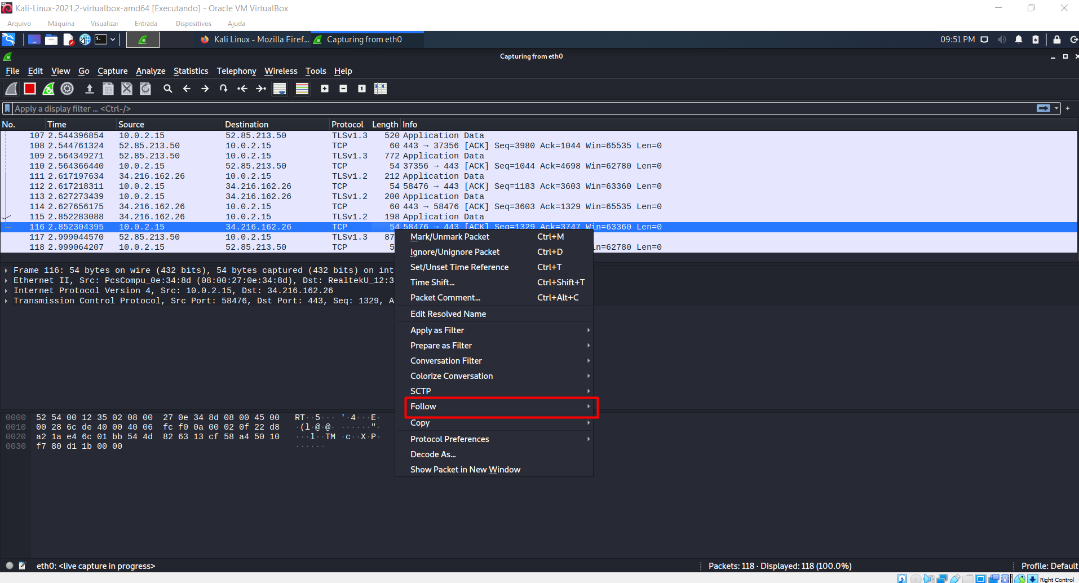Screen dimensions: 1079x583
Task: Select "Decode As..." from the context menu
Action: point(433,454)
